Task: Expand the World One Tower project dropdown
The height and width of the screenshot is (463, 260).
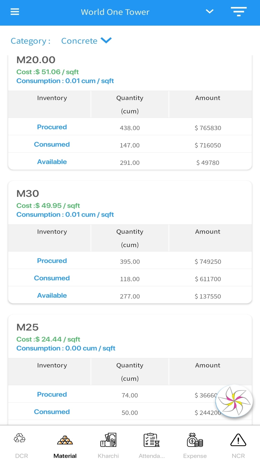Action: point(210,12)
